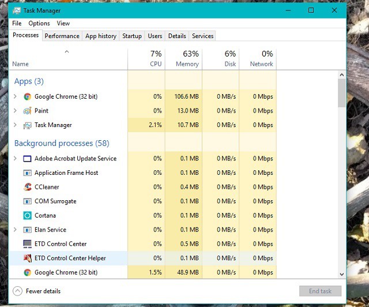Select the Processes tab
Viewport: 369px width, 307px height.
point(25,35)
